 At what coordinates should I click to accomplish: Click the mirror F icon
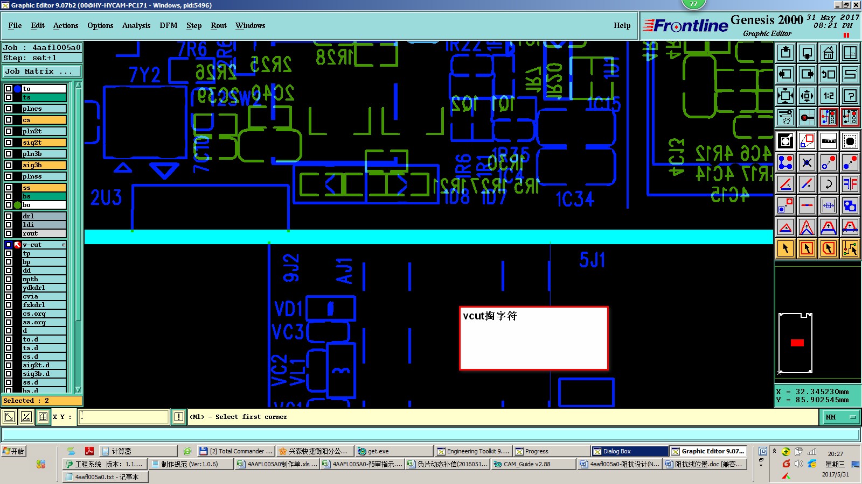(850, 184)
